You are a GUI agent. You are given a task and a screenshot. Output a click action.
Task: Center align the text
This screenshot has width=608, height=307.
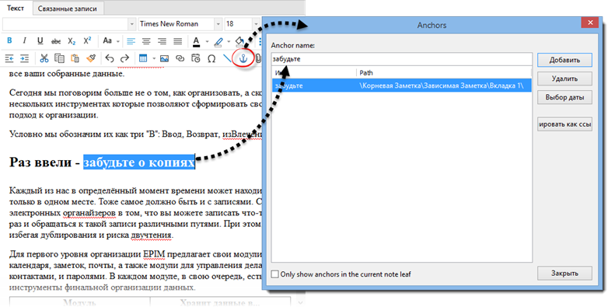pos(146,40)
